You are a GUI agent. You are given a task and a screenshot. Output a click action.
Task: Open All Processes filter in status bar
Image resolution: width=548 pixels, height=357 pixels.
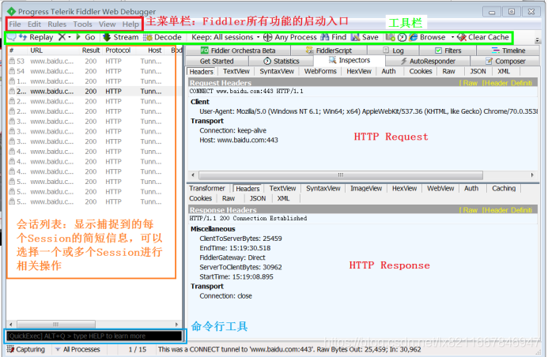pos(77,349)
